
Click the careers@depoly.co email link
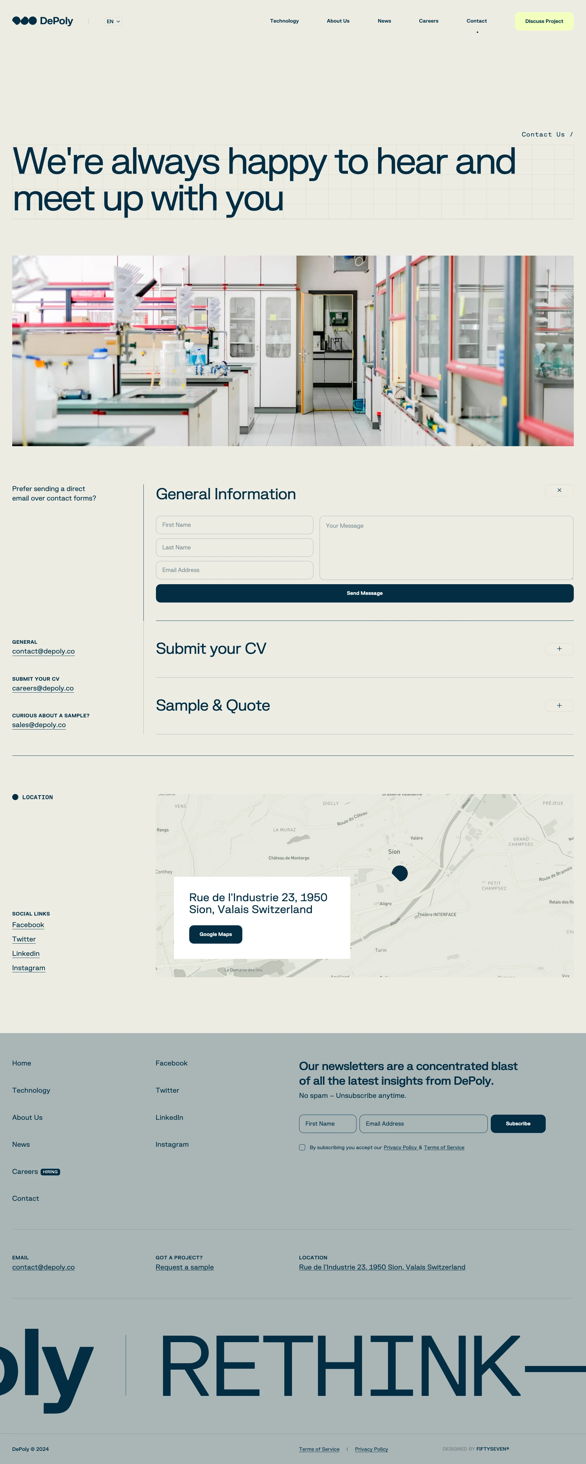click(43, 688)
